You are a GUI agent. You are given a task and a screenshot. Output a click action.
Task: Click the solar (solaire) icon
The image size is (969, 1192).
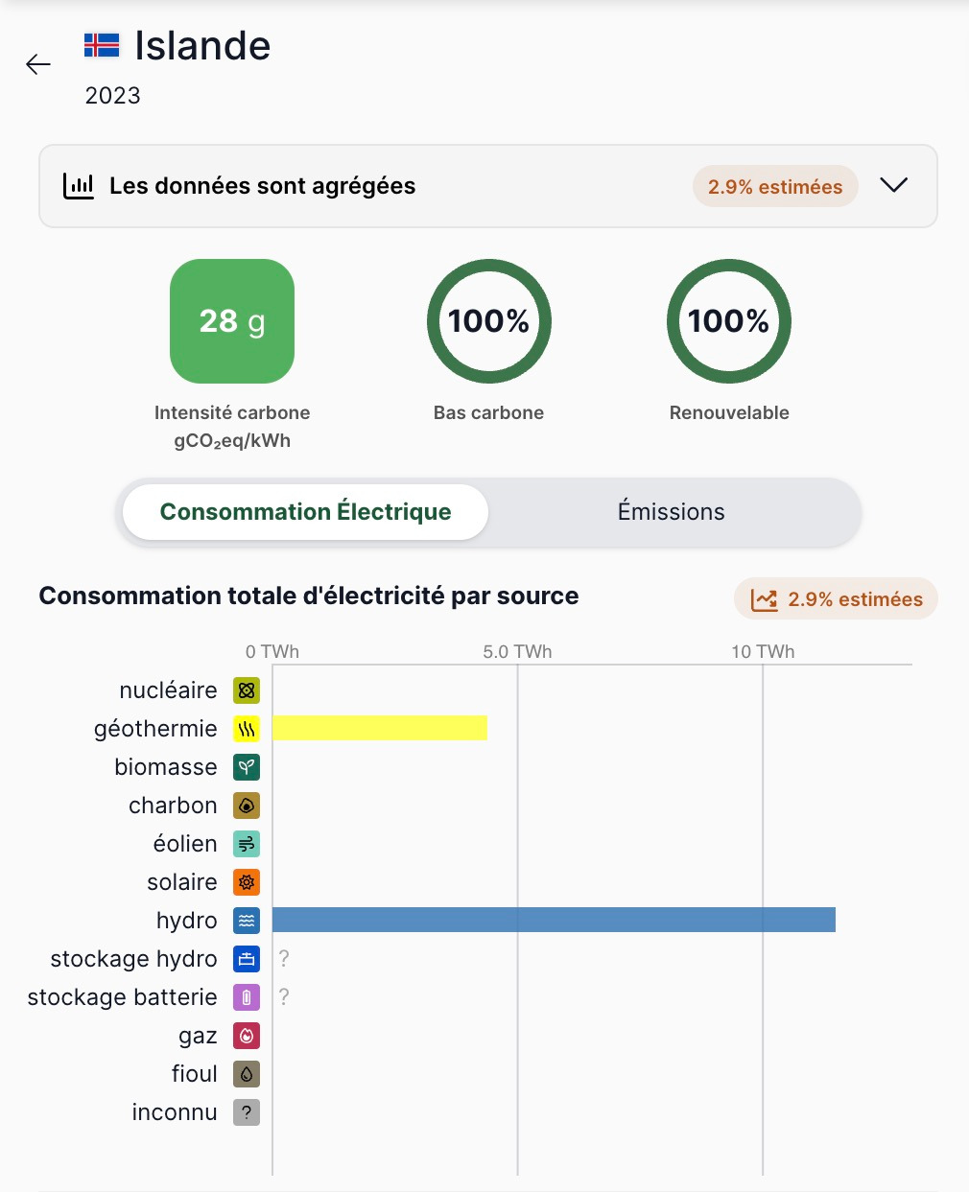click(247, 882)
